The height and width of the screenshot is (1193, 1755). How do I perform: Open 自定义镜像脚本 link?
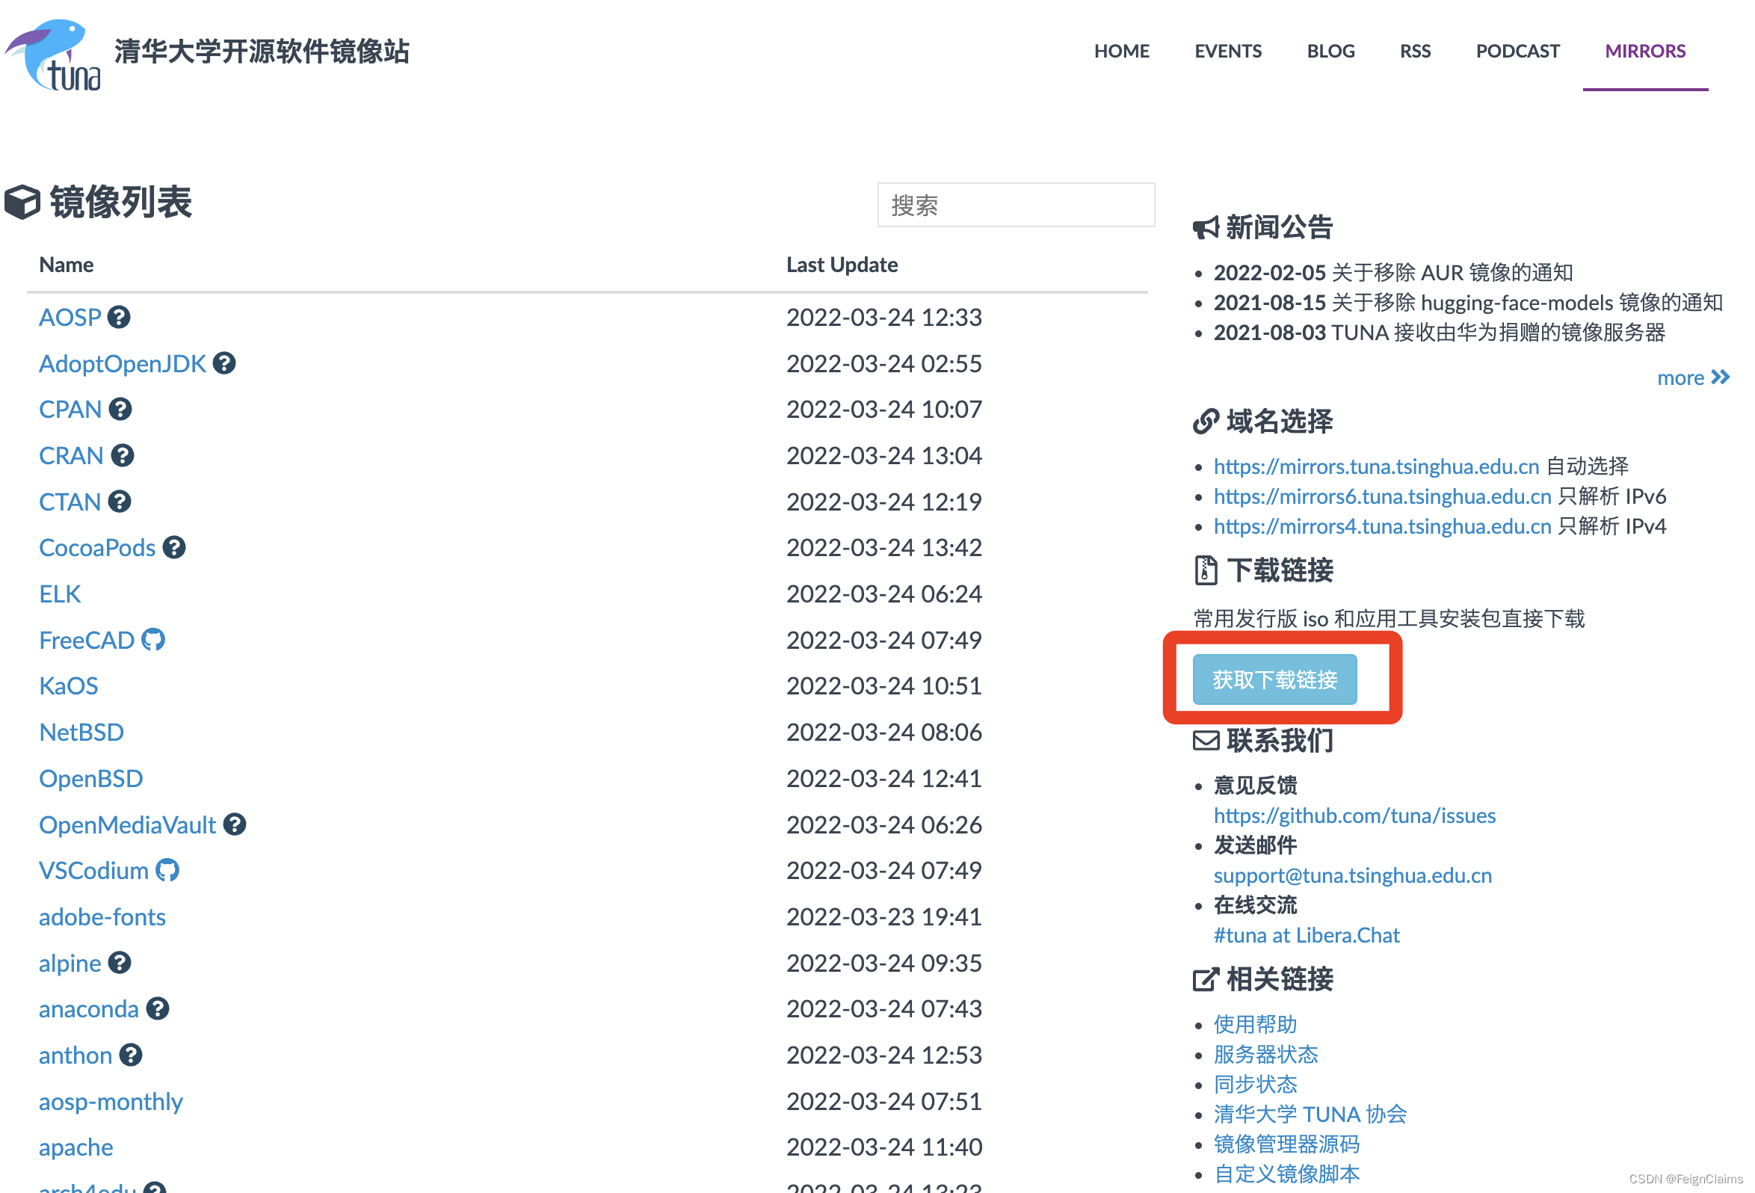[1286, 1174]
